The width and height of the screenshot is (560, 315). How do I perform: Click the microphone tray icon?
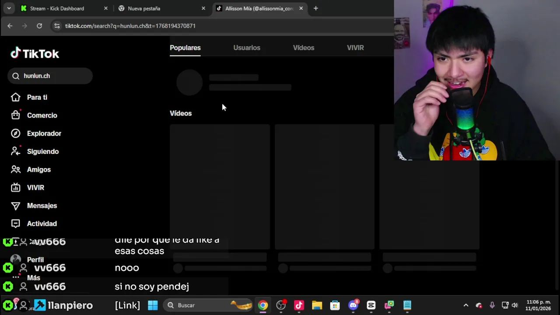click(x=492, y=305)
